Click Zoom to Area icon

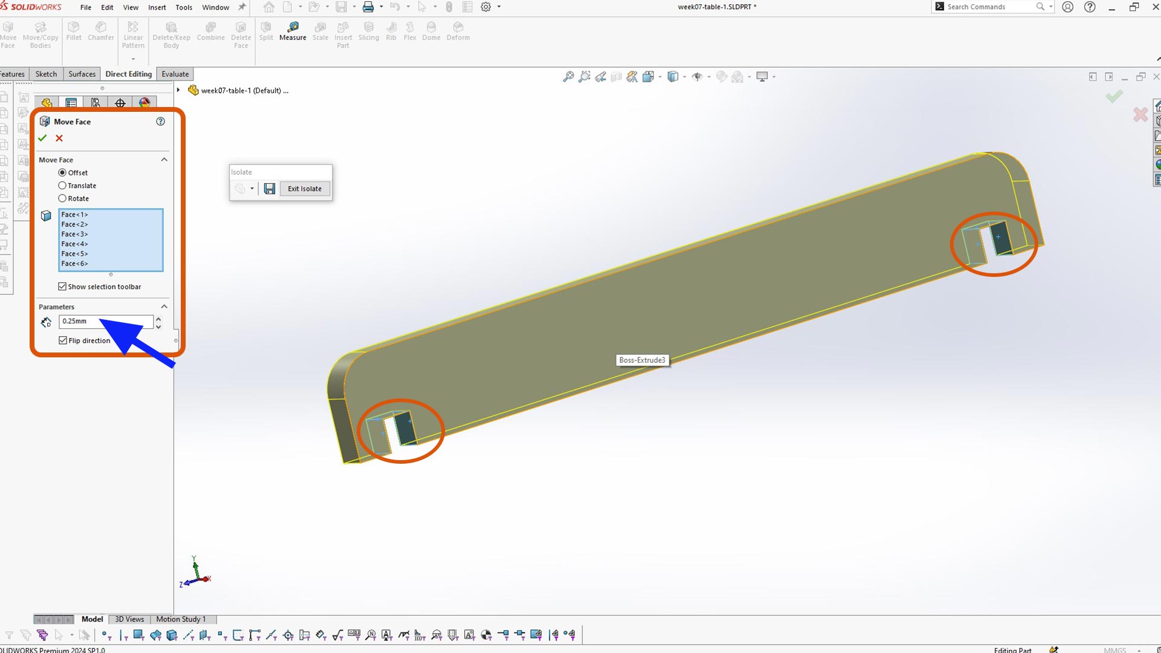[584, 77]
